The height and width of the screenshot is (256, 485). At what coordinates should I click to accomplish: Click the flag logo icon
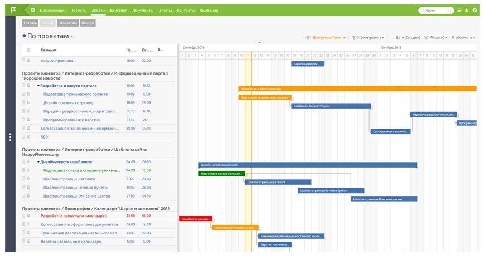(13, 10)
